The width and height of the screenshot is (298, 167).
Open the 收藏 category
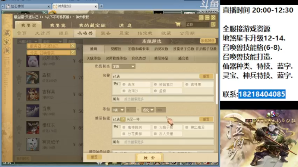(166, 33)
